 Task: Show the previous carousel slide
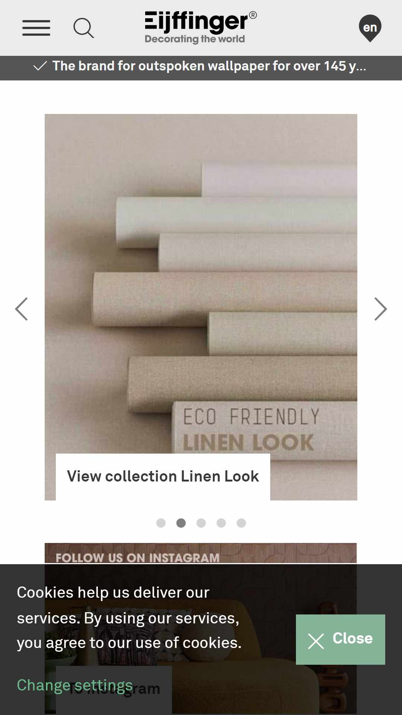click(x=22, y=309)
